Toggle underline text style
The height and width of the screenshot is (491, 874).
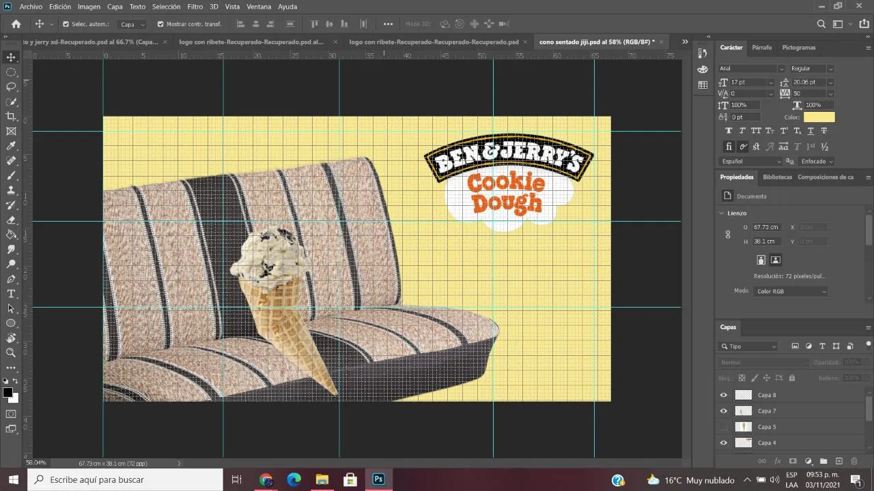point(810,130)
